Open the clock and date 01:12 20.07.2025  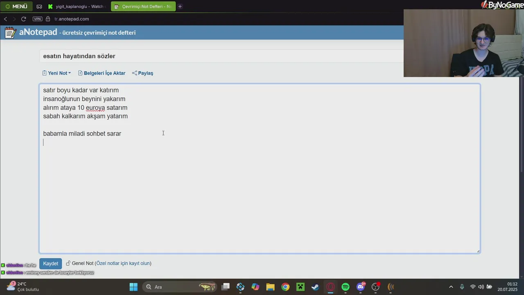[508, 287]
